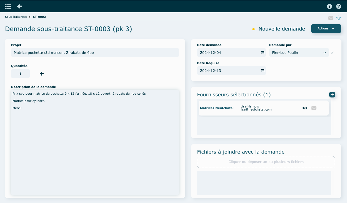This screenshot has height=203, width=347.
Task: Open the help question mark icon
Action: tap(339, 6)
